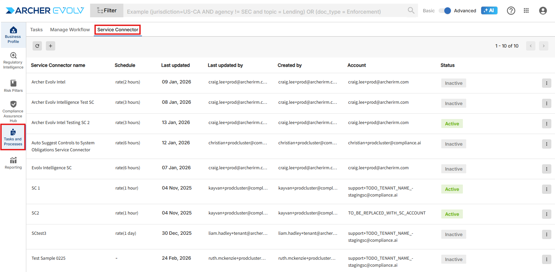Click the AI assistant button
555x272 pixels.
(x=489, y=11)
